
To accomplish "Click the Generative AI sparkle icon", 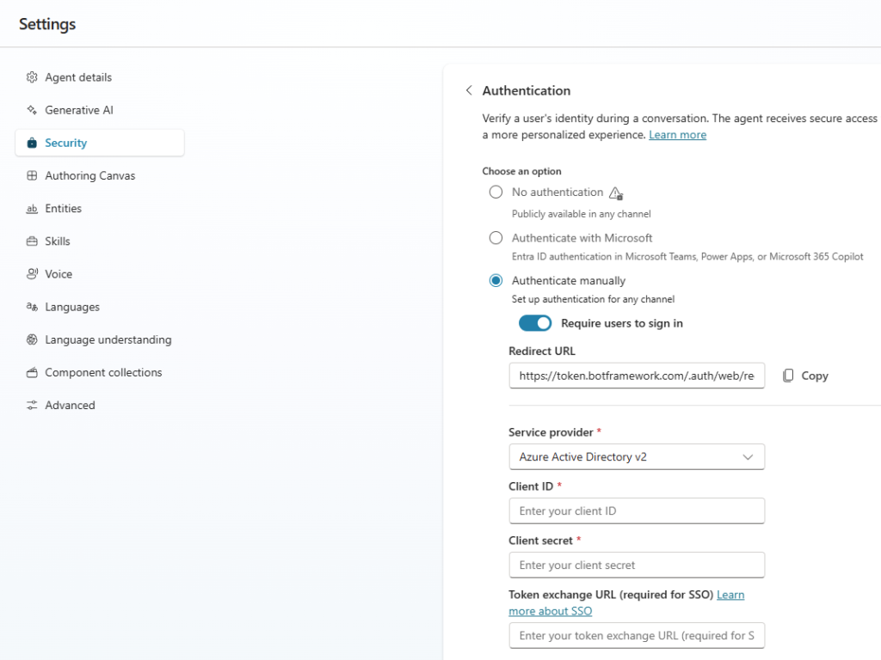I will [x=32, y=110].
